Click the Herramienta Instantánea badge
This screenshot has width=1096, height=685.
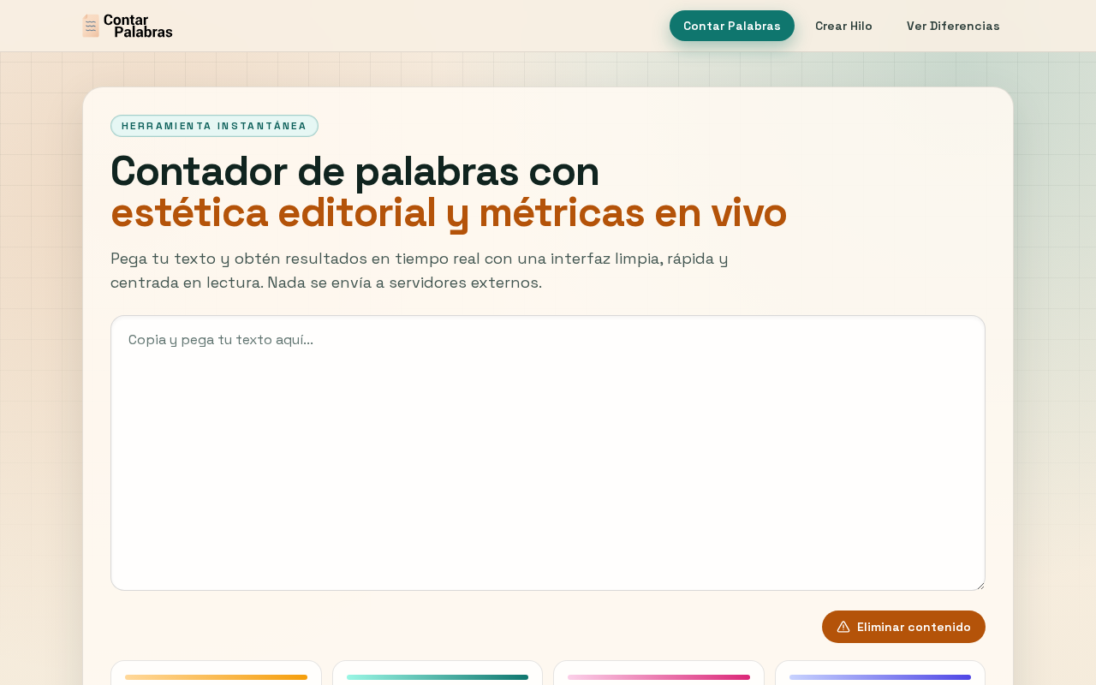tap(214, 126)
